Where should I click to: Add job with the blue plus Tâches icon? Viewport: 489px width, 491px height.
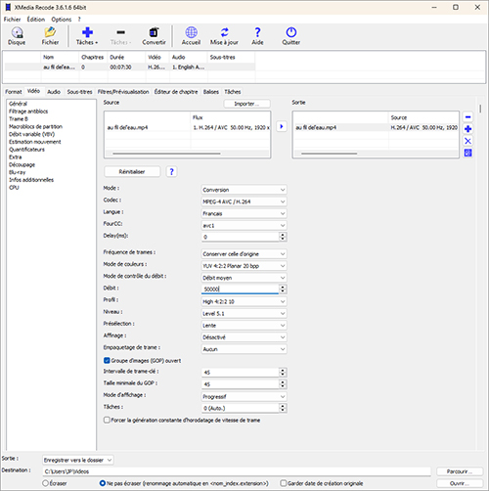(87, 36)
